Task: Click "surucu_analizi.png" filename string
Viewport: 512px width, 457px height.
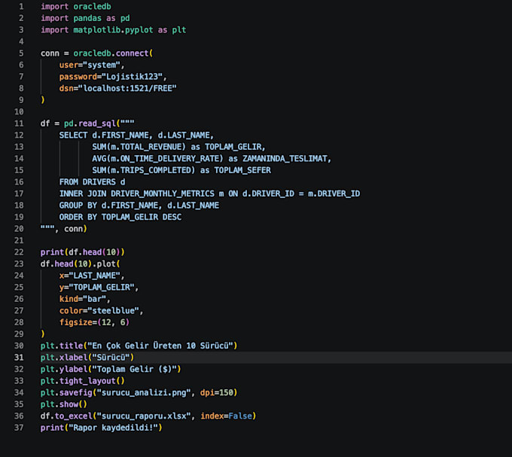Action: click(x=144, y=393)
